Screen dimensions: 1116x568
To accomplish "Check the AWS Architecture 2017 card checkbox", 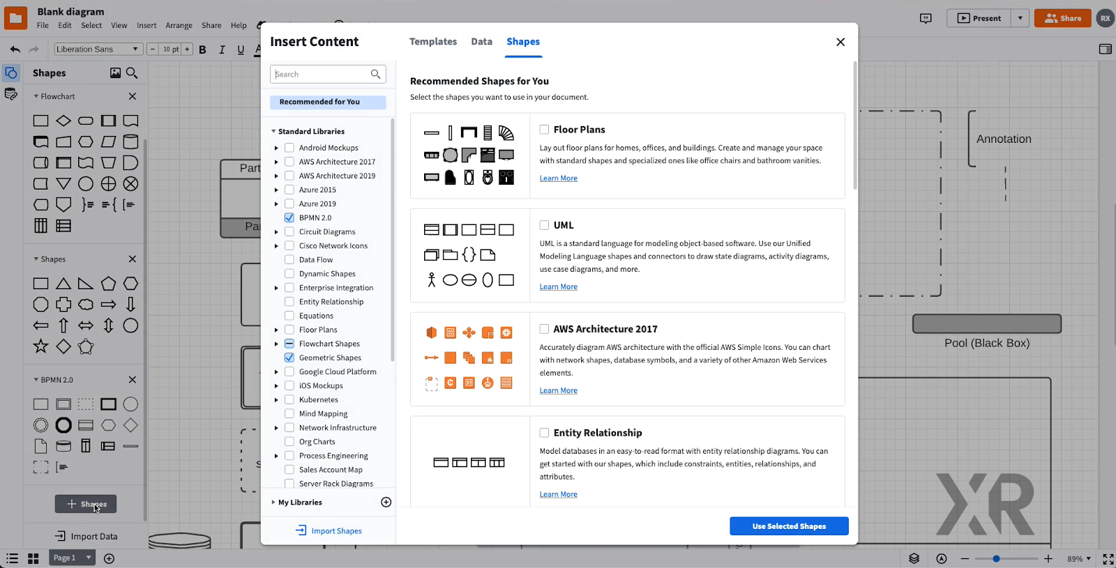I will 544,329.
